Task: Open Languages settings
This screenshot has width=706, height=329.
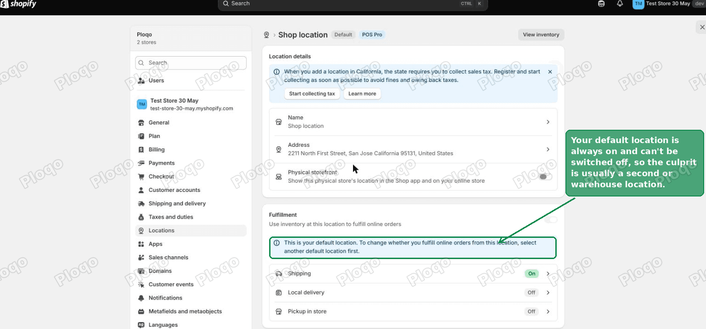Action: point(191,325)
